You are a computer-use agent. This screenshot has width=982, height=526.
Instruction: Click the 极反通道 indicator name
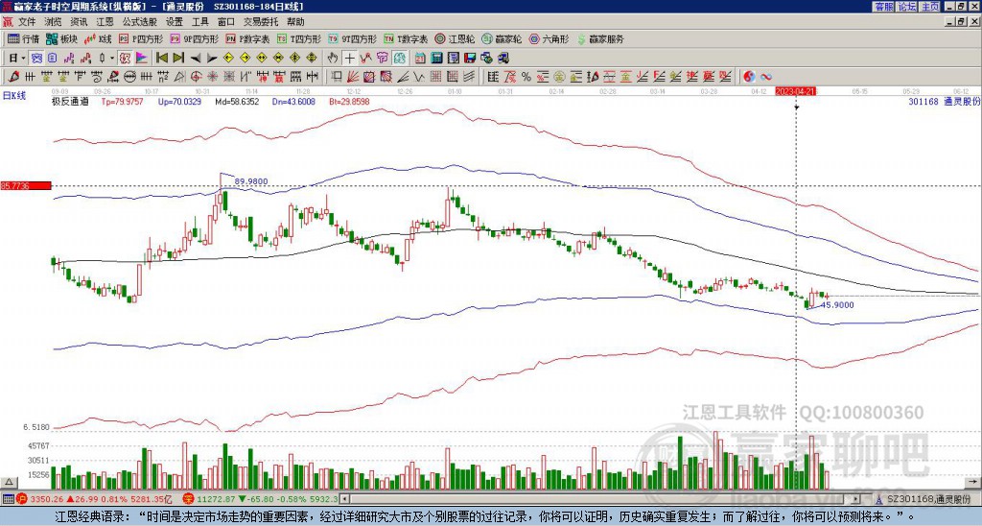[x=70, y=102]
